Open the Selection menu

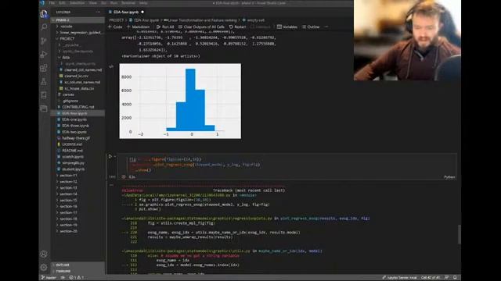click(77, 3)
